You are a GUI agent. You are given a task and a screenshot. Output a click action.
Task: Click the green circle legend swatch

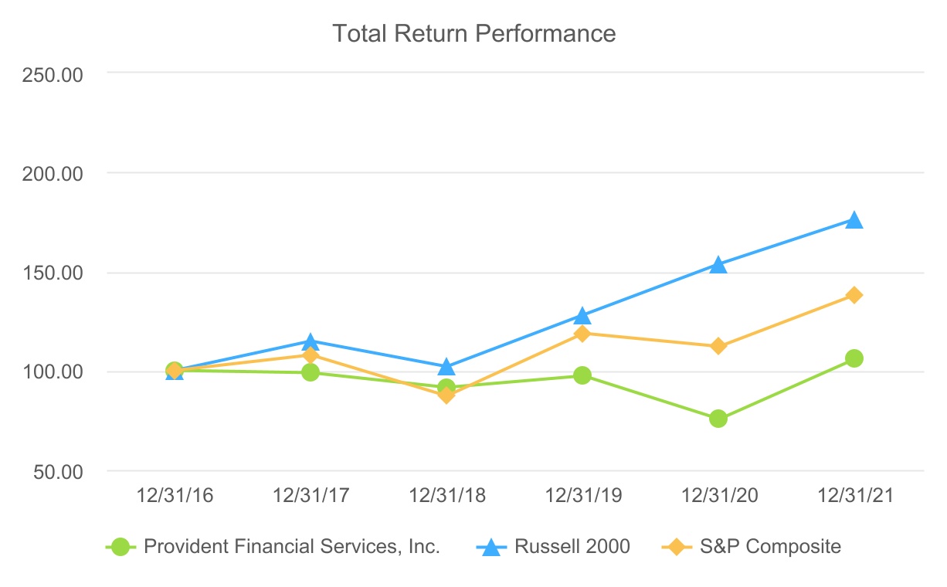pos(120,547)
